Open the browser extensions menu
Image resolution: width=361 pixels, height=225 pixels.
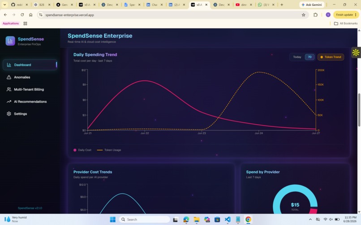point(315,15)
